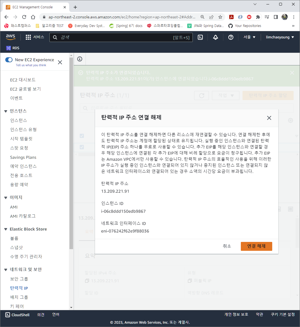300x327 pixels.
Task: Open 보안 그룹 in the sidebar
Action: click(19, 279)
